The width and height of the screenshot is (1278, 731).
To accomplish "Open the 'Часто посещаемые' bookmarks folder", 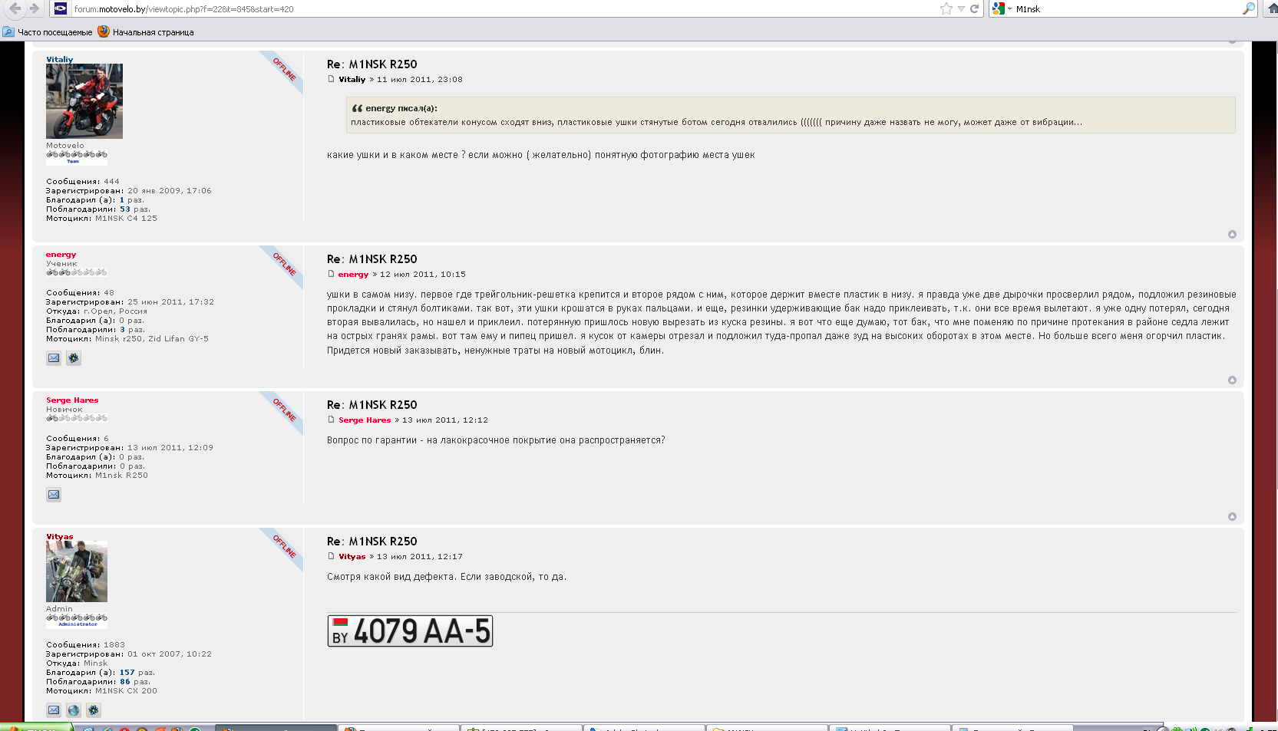I will point(48,32).
